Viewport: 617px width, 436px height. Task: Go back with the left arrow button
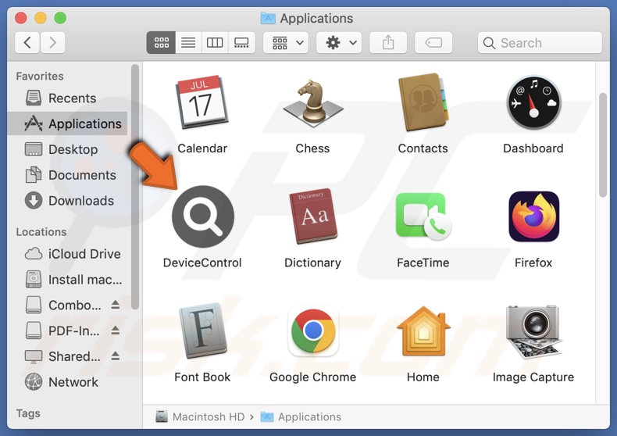click(27, 42)
